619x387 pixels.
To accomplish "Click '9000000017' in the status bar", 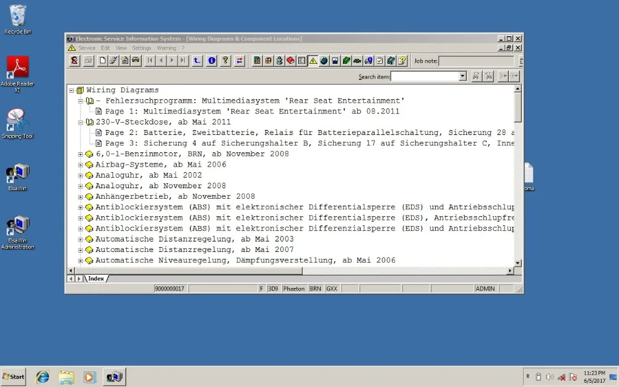I will [170, 289].
